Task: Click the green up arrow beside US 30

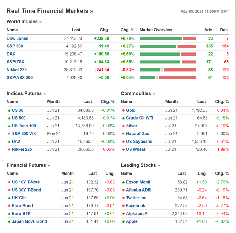Action: tap(9, 111)
